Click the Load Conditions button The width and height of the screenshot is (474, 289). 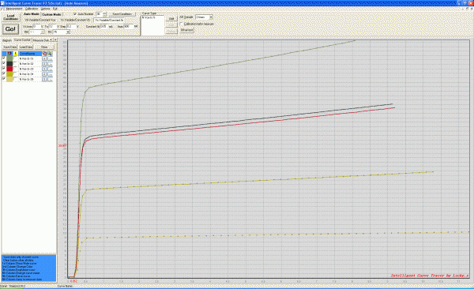click(10, 17)
